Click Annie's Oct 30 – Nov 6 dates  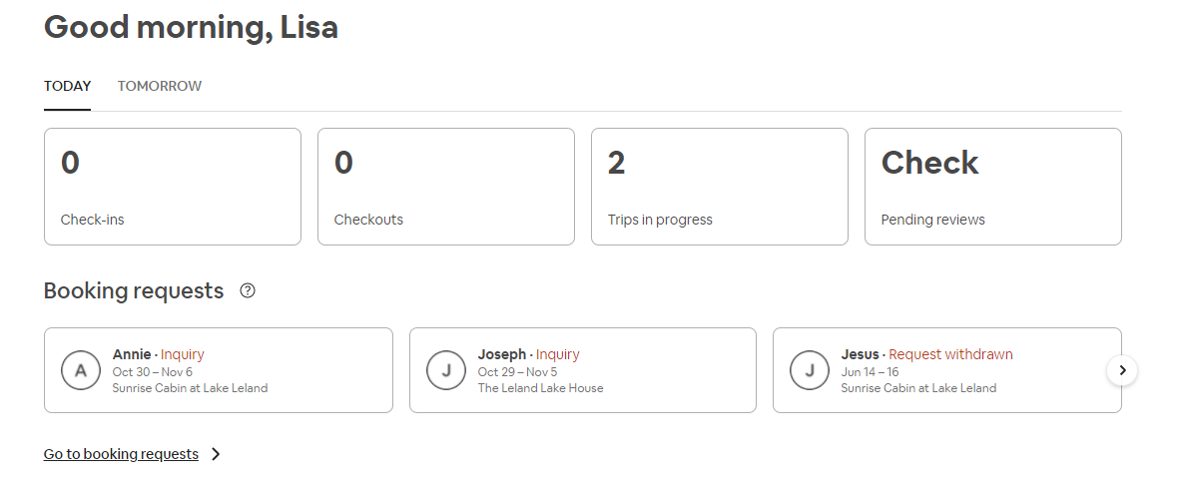pos(153,372)
